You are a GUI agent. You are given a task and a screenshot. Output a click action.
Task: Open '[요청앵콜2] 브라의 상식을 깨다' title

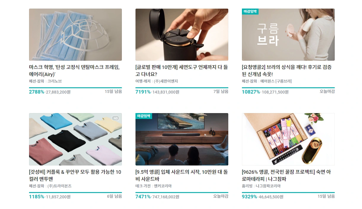tap(287, 71)
